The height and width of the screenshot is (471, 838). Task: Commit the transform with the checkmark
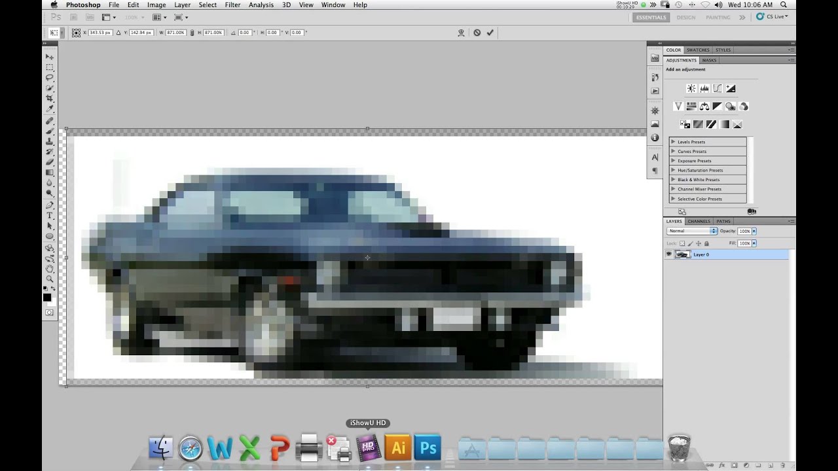[x=490, y=32]
